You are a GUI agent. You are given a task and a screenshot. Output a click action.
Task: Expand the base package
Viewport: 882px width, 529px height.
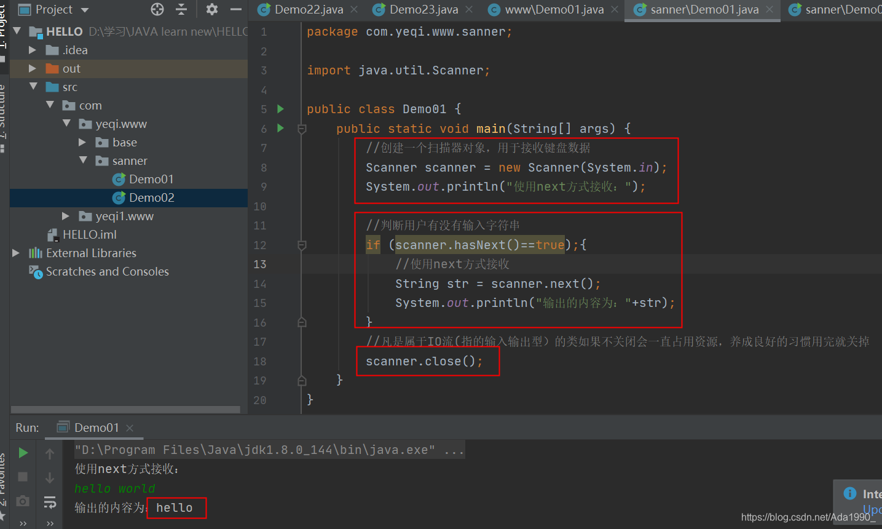tap(82, 142)
